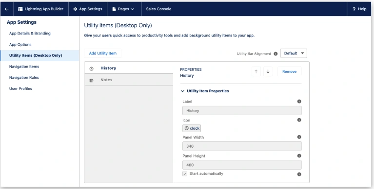The height and width of the screenshot is (189, 374).
Task: Click the Label input field
Action: pyautogui.click(x=242, y=111)
